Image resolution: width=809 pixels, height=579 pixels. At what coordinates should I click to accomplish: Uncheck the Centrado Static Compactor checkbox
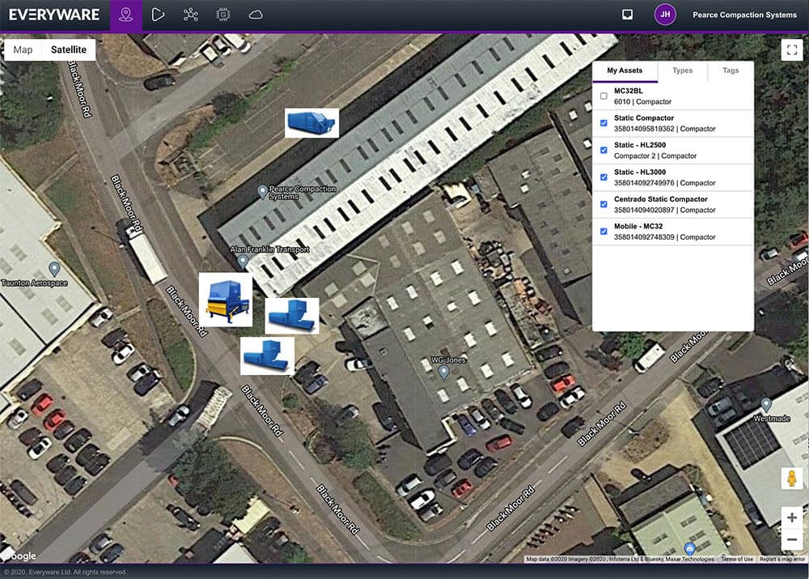pos(604,205)
